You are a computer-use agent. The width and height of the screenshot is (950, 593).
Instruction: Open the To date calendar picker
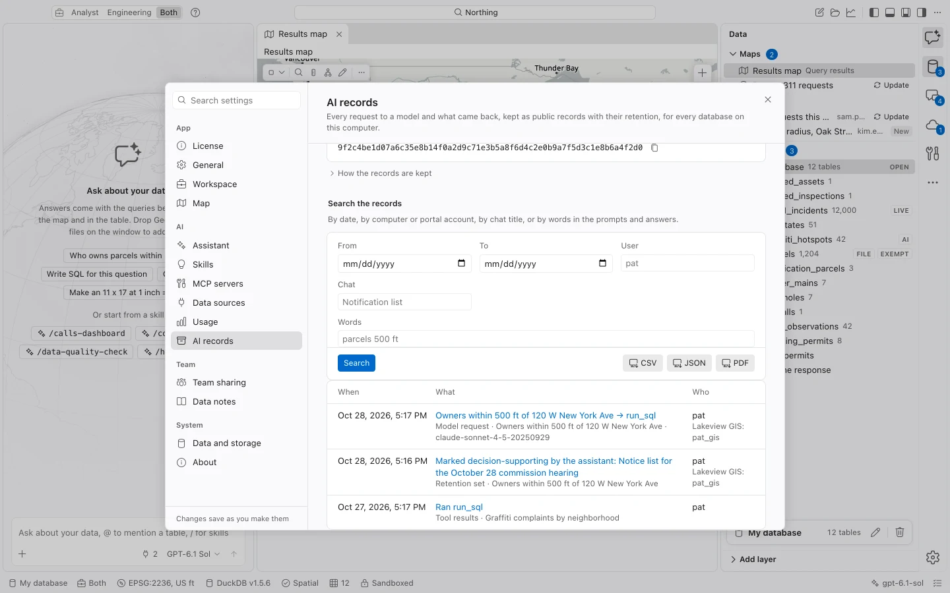(602, 264)
